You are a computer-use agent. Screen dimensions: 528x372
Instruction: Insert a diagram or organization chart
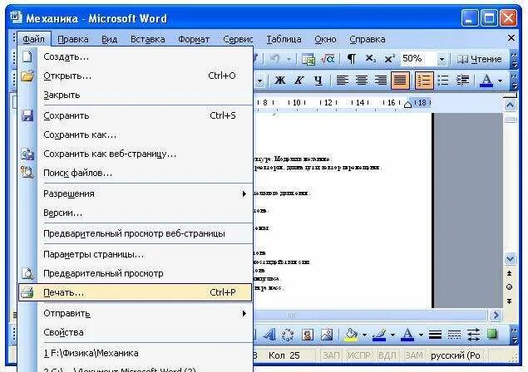[288, 335]
